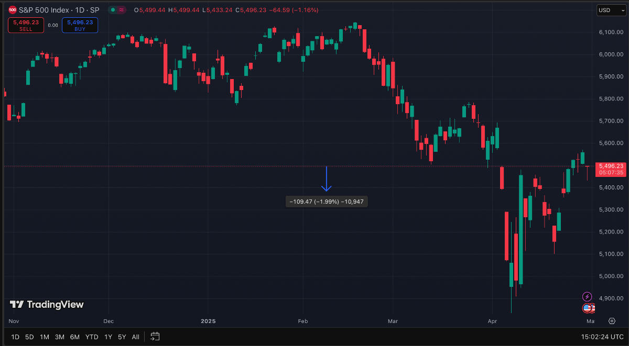Click the S&P 500 red symbol logo
The width and height of the screenshot is (629, 346).
[13, 10]
